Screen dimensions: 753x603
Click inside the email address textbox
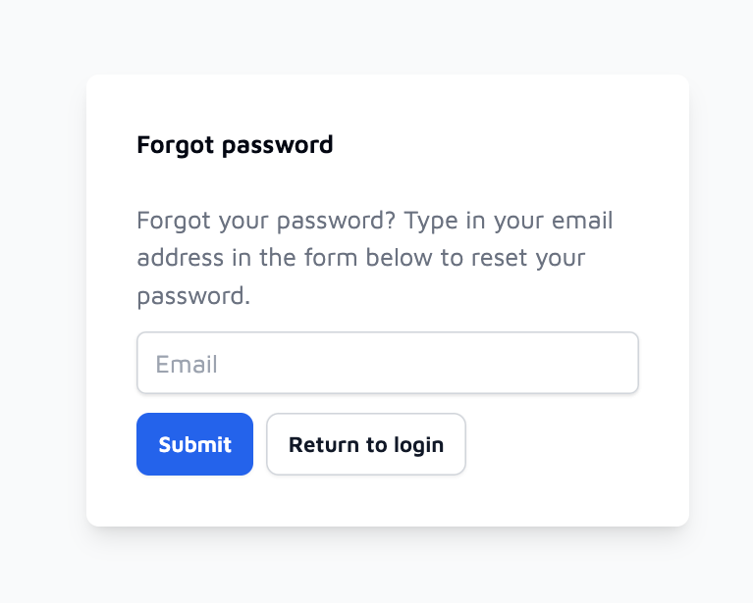[388, 363]
